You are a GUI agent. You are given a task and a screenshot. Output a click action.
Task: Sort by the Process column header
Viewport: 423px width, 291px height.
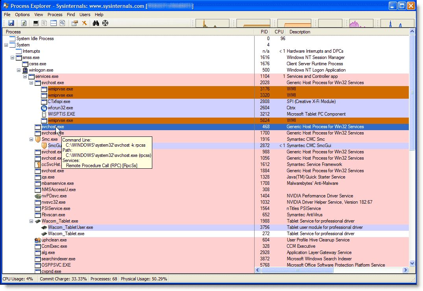128,32
